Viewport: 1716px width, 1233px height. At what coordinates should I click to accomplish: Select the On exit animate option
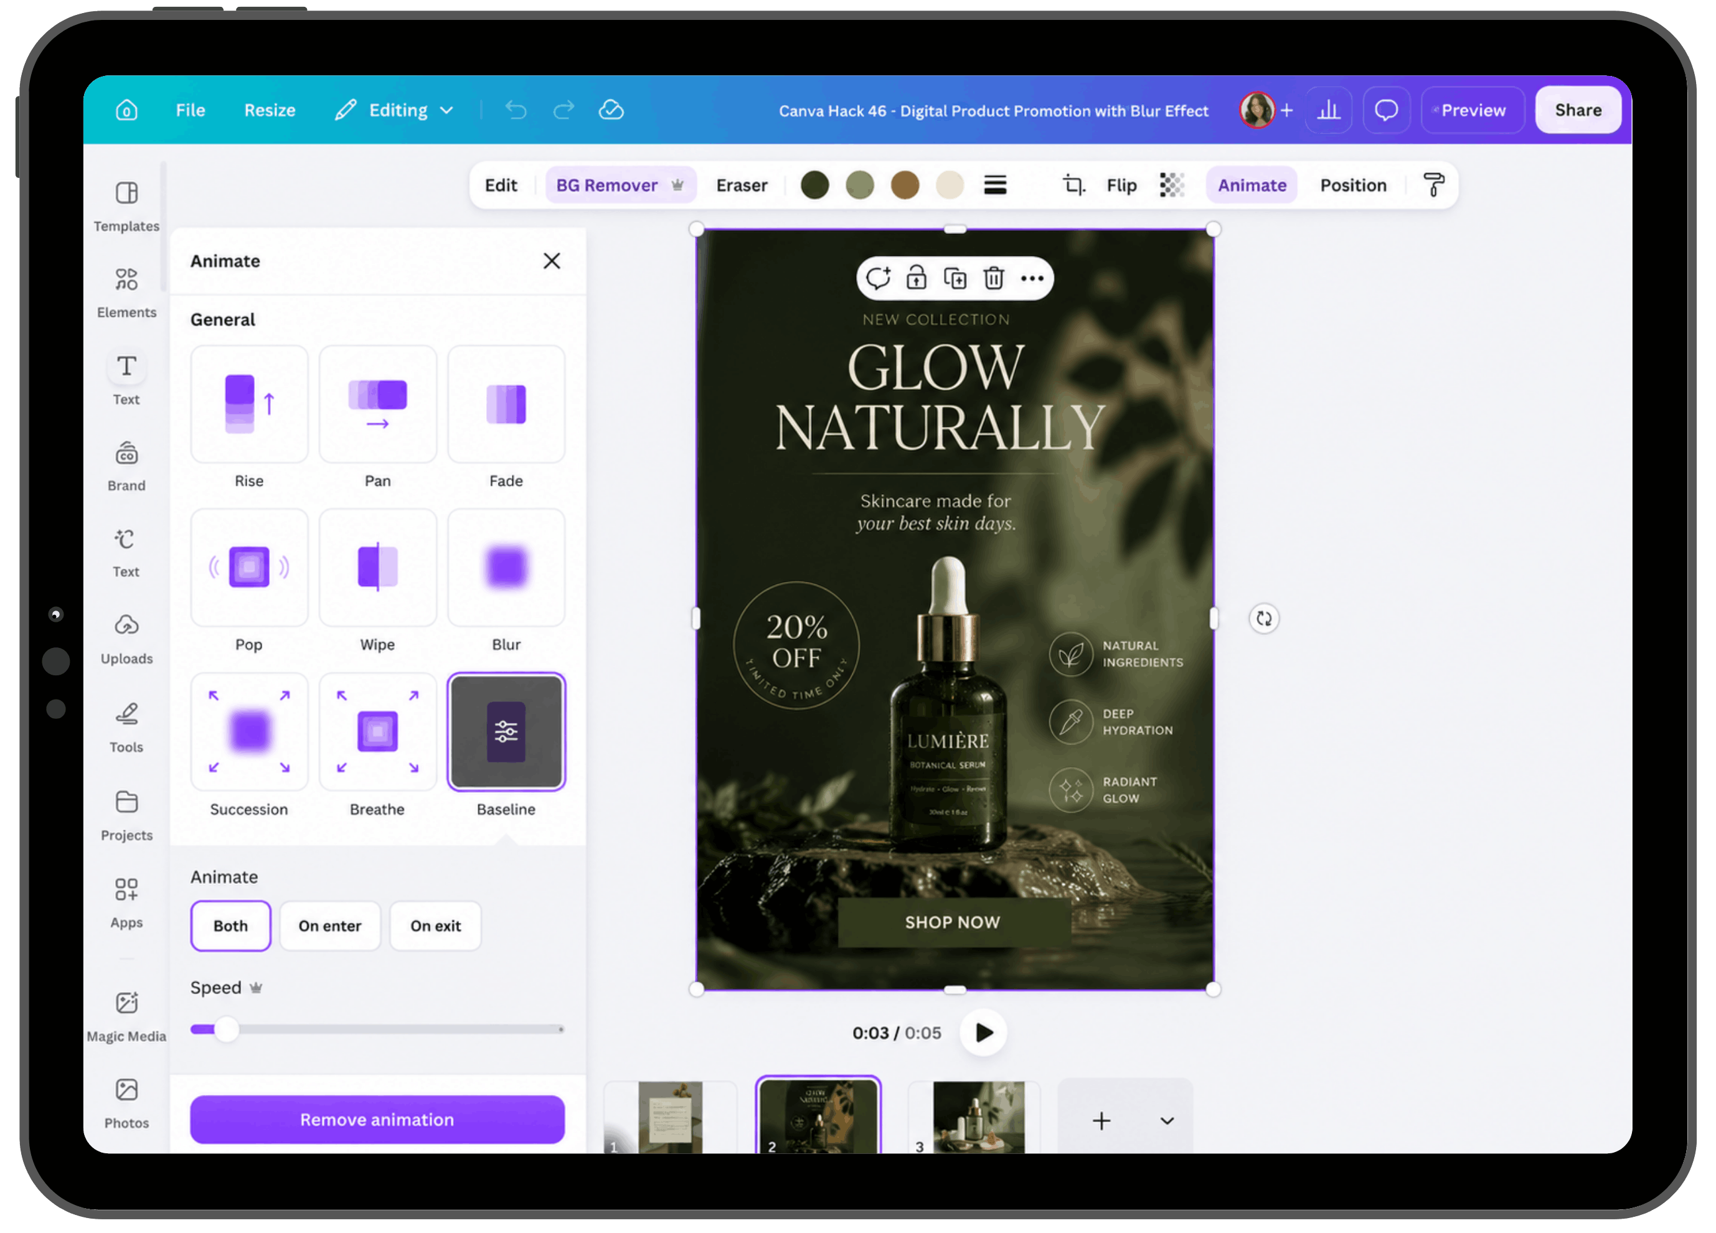[436, 926]
